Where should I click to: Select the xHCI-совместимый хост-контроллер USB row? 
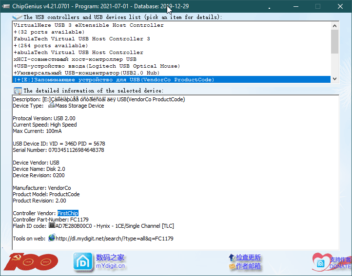click(x=172, y=59)
